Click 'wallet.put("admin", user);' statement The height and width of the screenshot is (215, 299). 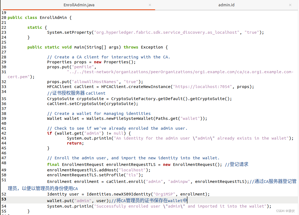(x=79, y=201)
